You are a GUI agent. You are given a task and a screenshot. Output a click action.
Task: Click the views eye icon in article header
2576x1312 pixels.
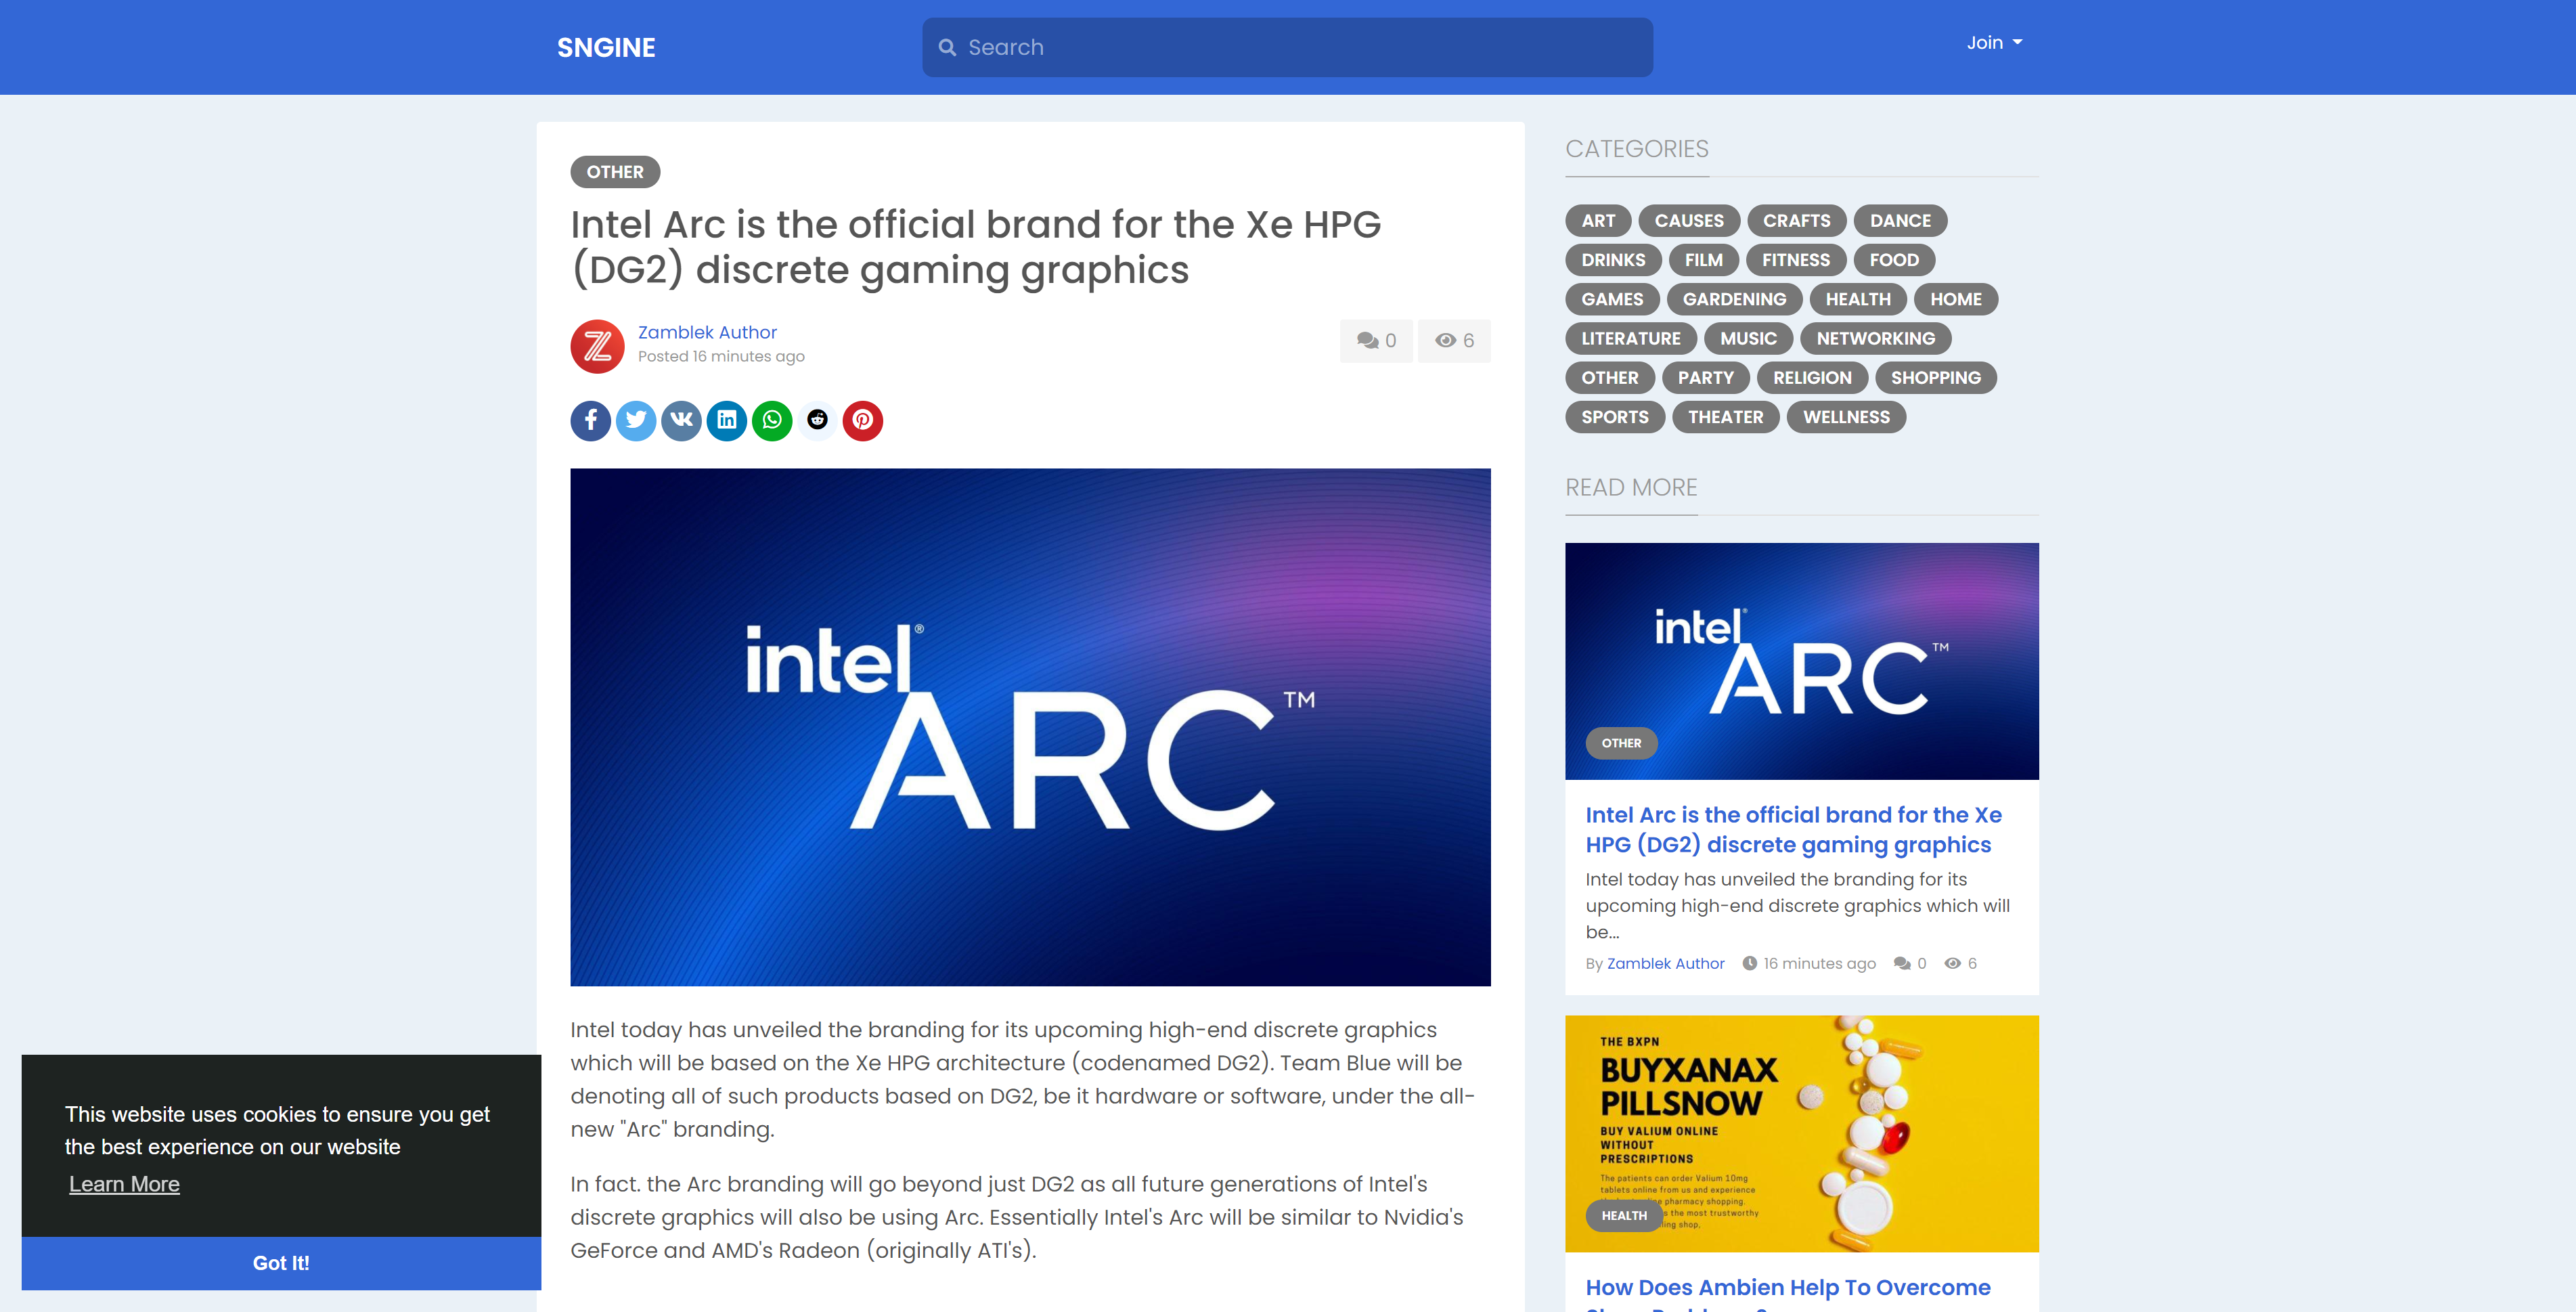[x=1445, y=341]
